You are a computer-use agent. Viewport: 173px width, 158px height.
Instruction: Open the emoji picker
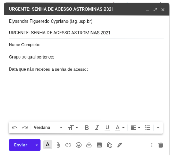coord(79,145)
